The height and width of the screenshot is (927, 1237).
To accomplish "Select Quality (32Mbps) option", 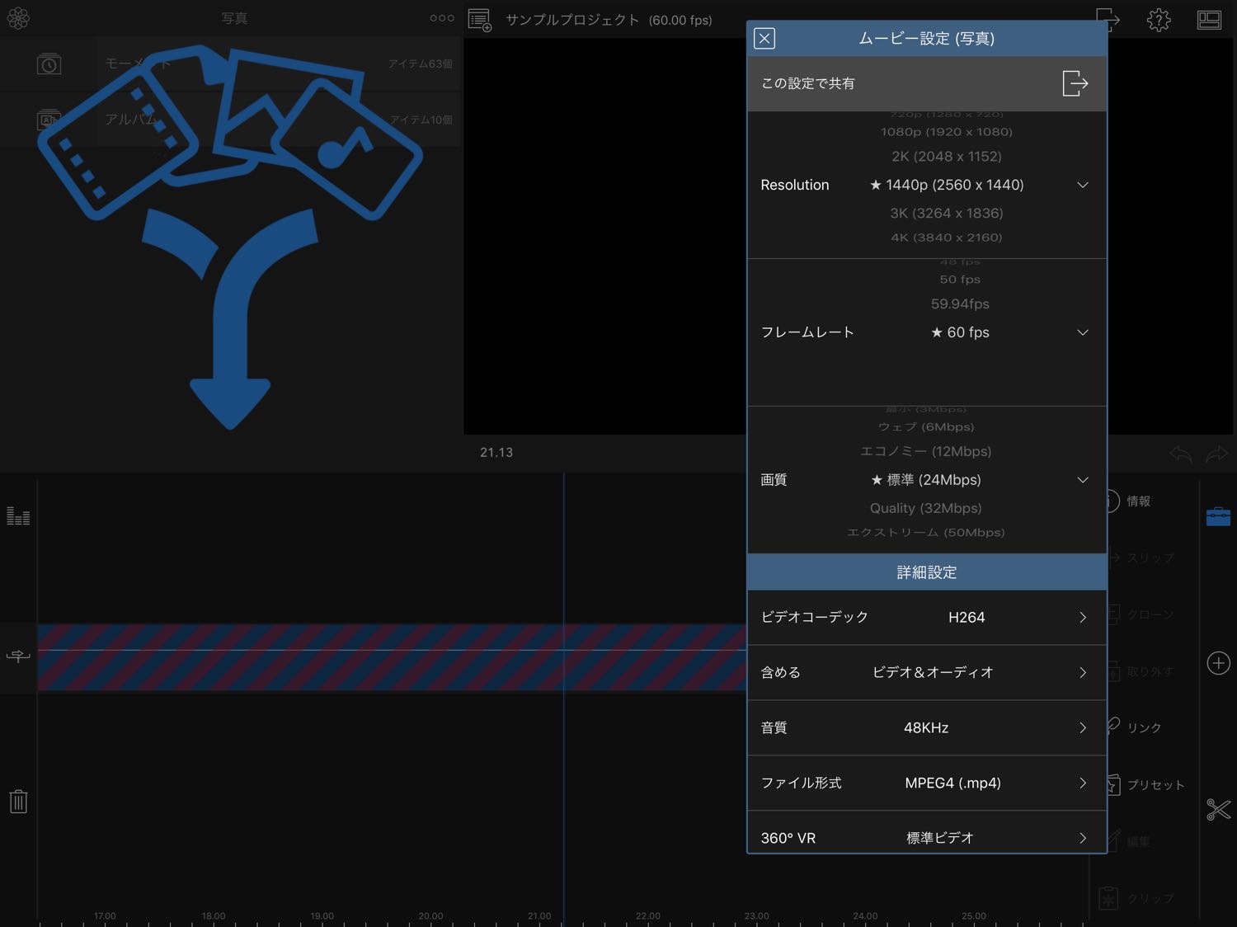I will (925, 508).
